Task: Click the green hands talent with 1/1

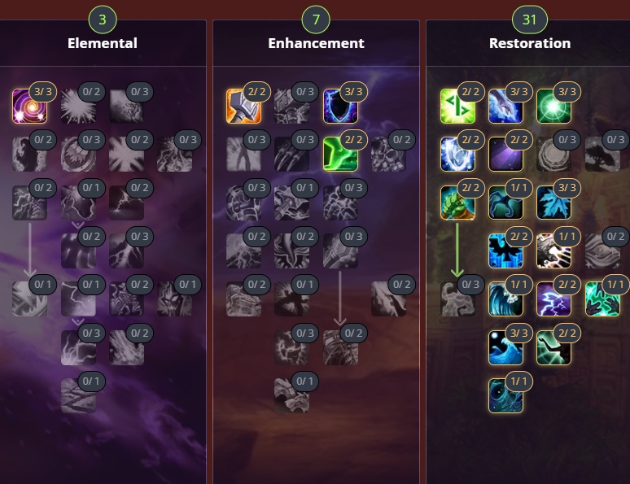Action: click(602, 299)
